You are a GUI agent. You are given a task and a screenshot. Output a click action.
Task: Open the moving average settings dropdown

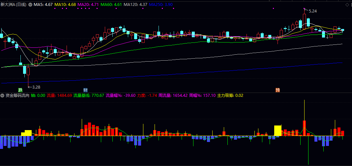[31, 5]
